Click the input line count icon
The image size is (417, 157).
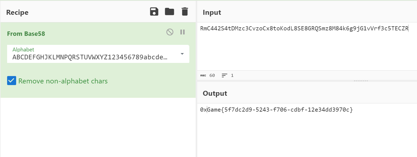225,75
